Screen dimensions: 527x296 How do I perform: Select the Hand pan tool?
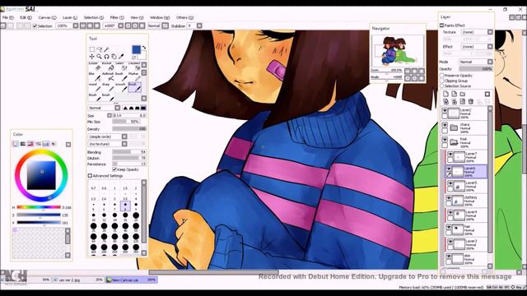[114, 57]
